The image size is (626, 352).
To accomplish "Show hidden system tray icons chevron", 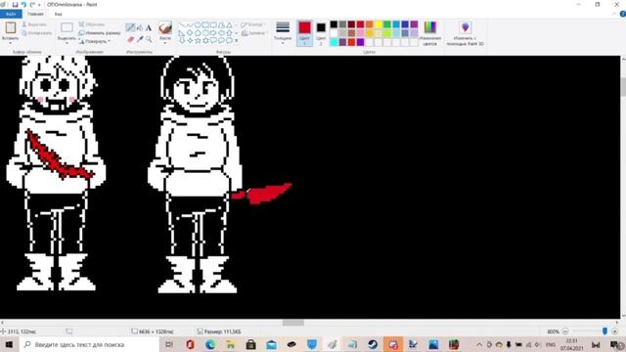I will [x=479, y=344].
